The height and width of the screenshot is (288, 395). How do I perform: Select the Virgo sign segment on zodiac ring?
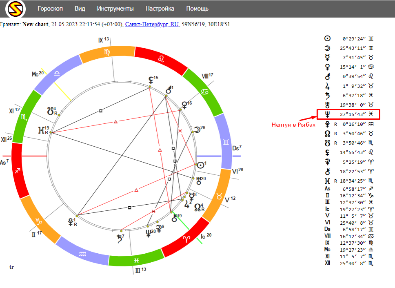point(107,52)
